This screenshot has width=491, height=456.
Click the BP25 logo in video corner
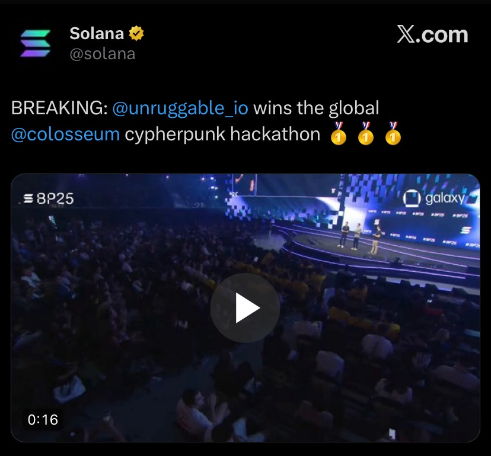click(49, 198)
